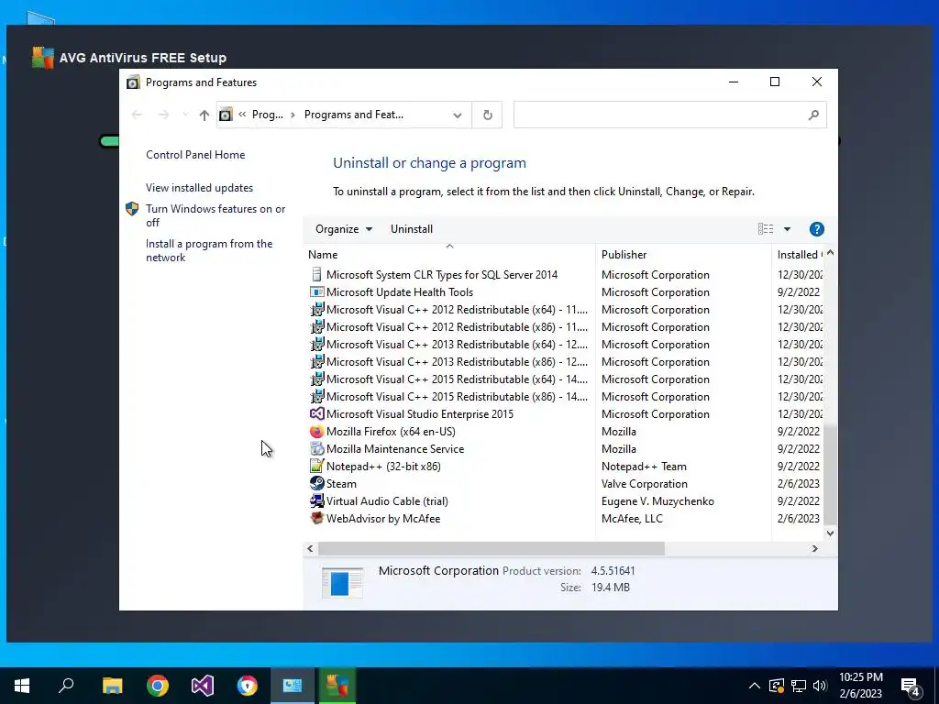Viewport: 939px width, 704px height.
Task: Select WebAdvisor by McAfee icon
Action: [x=316, y=518]
